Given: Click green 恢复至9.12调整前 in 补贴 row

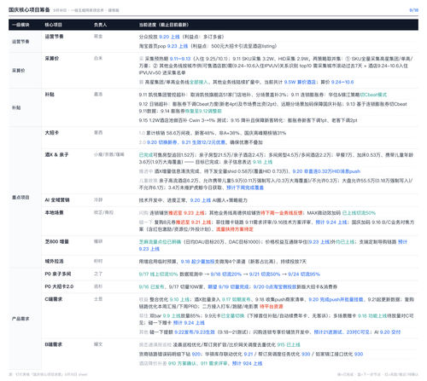Looking at the screenshot, I should tap(203, 111).
